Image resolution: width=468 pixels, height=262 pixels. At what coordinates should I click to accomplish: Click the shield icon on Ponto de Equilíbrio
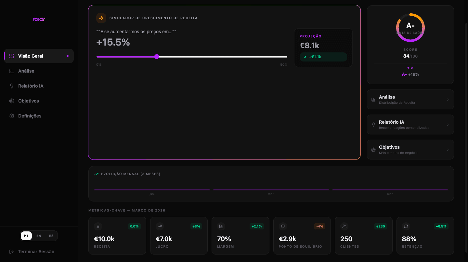(x=282, y=226)
